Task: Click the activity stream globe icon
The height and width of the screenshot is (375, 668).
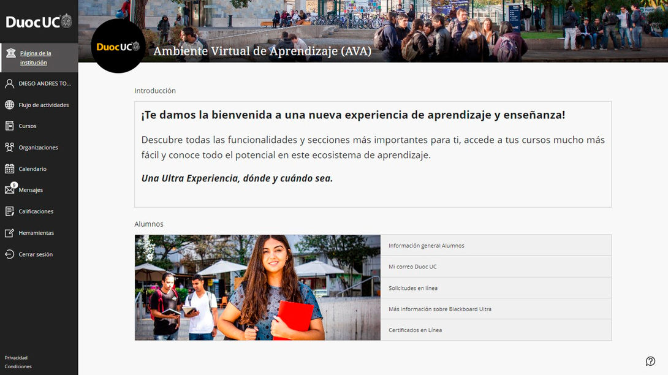Action: tap(9, 105)
